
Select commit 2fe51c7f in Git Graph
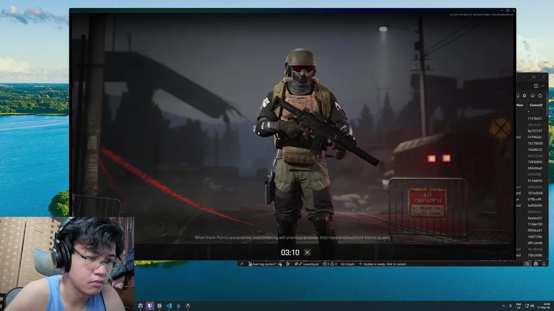tap(534, 125)
